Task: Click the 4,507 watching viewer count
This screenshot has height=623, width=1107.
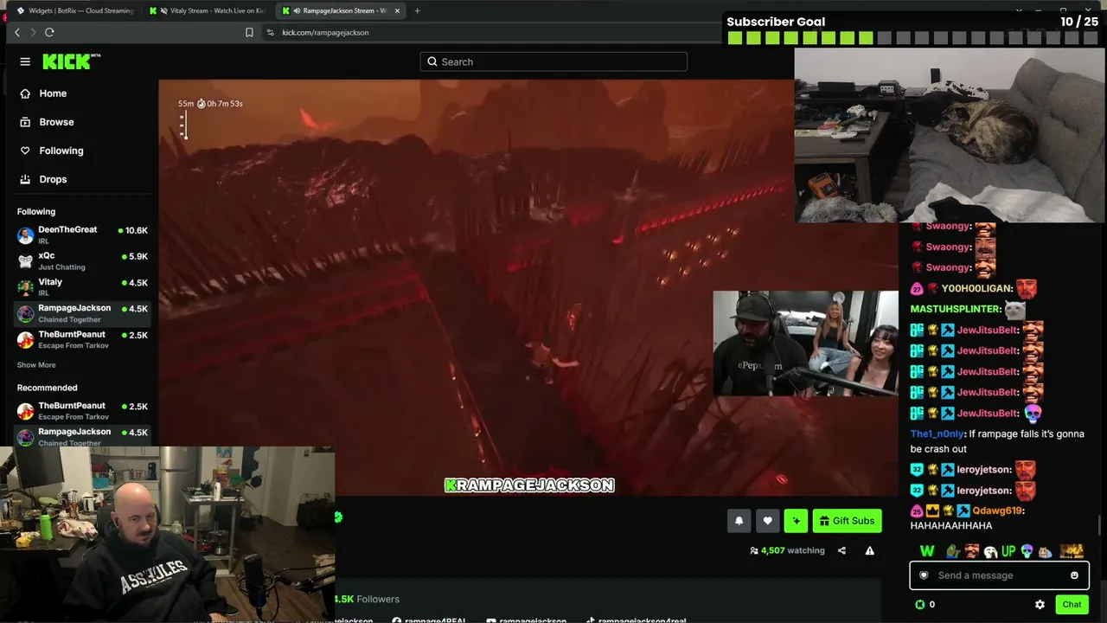Action: (787, 550)
